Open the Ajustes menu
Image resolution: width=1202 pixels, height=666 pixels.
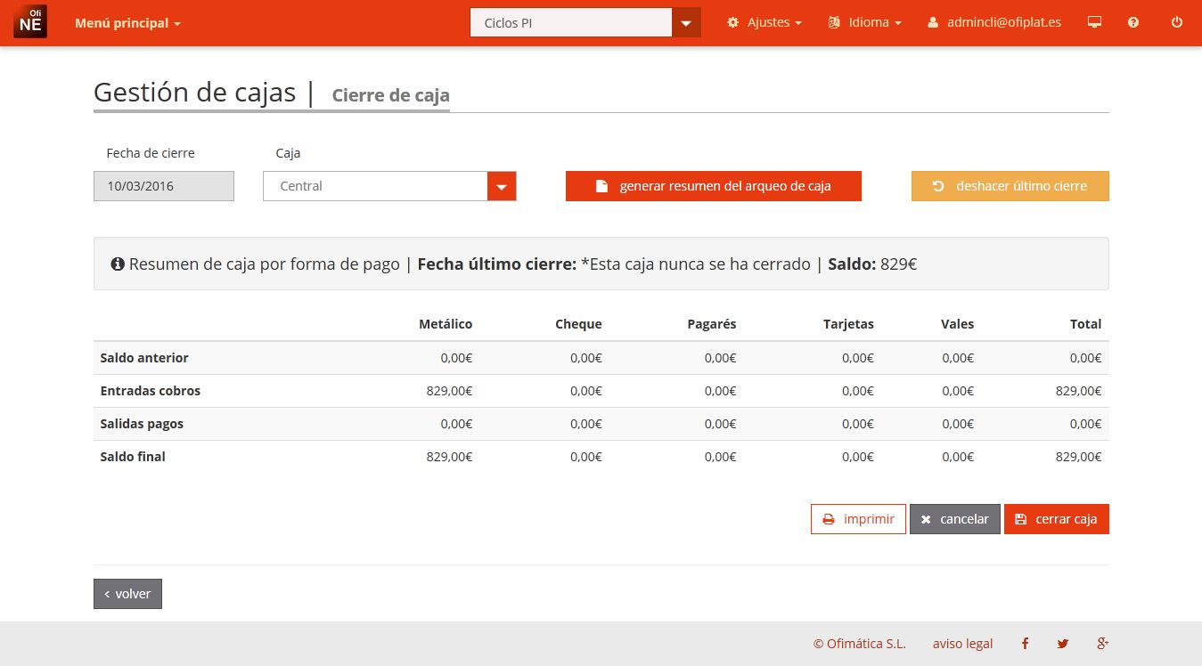(x=765, y=23)
